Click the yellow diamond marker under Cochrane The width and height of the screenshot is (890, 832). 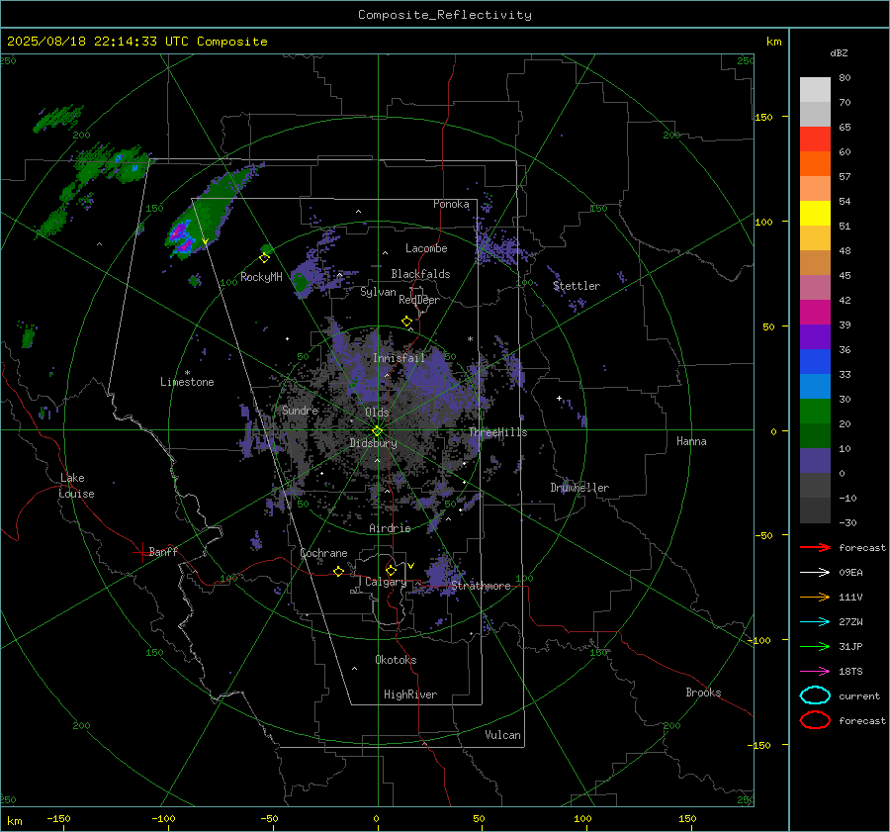coord(338,571)
